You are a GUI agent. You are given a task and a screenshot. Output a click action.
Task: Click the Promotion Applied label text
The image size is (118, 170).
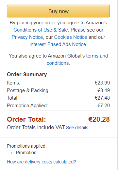click(x=27, y=106)
